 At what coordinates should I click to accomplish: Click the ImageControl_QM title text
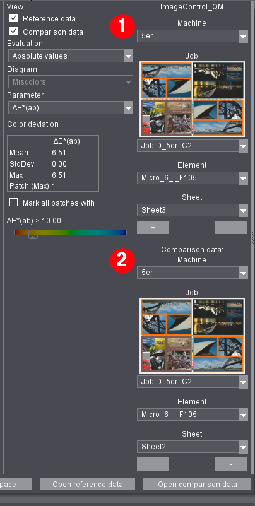[x=192, y=7]
